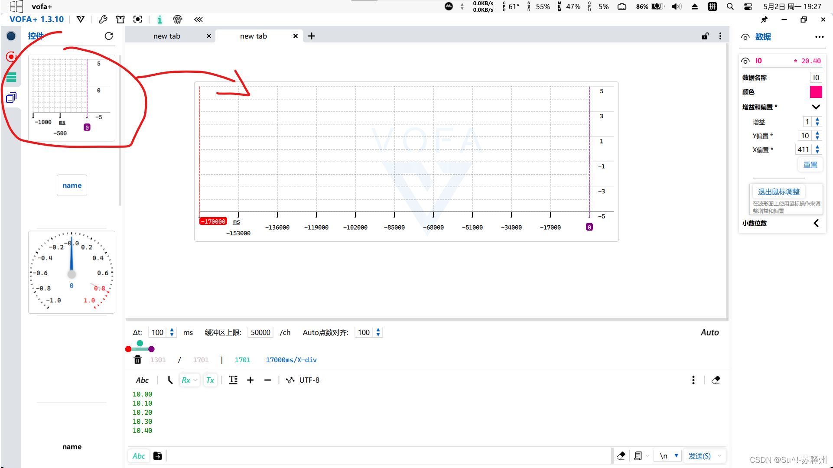This screenshot has height=468, width=833.
Task: Click the buffer limit input field
Action: pos(260,332)
